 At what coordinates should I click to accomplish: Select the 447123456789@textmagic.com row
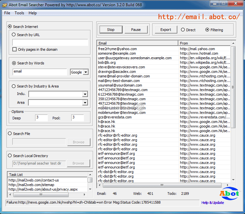pyautogui.click(x=164, y=90)
